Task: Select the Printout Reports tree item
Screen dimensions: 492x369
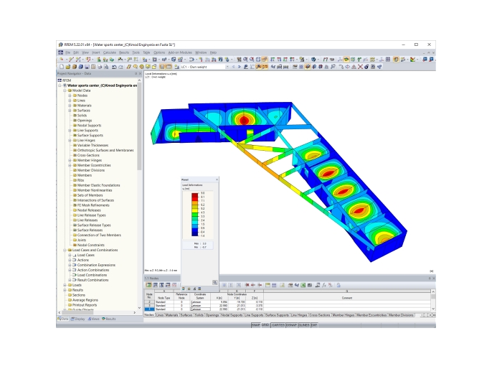Action: click(x=85, y=305)
